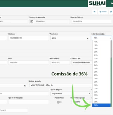Select 27% commission option
This screenshot has height=115, width=113.
pos(101,75)
